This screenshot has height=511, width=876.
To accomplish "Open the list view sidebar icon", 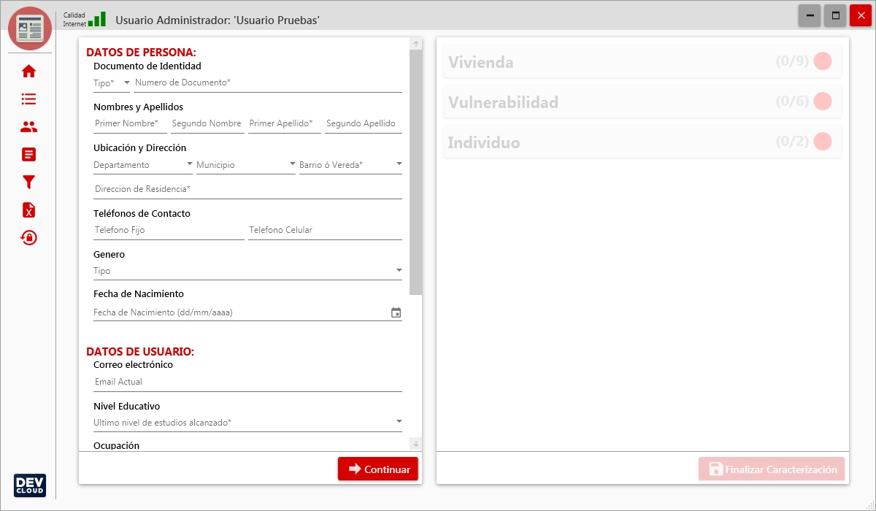I will click(x=28, y=99).
